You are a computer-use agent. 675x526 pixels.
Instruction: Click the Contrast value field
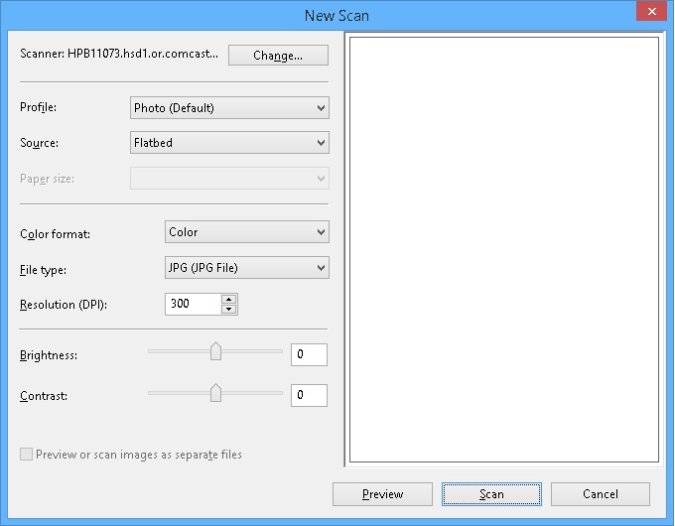(x=309, y=395)
